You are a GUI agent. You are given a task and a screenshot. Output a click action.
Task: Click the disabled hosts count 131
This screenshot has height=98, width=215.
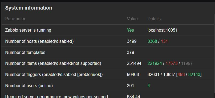point(164,41)
